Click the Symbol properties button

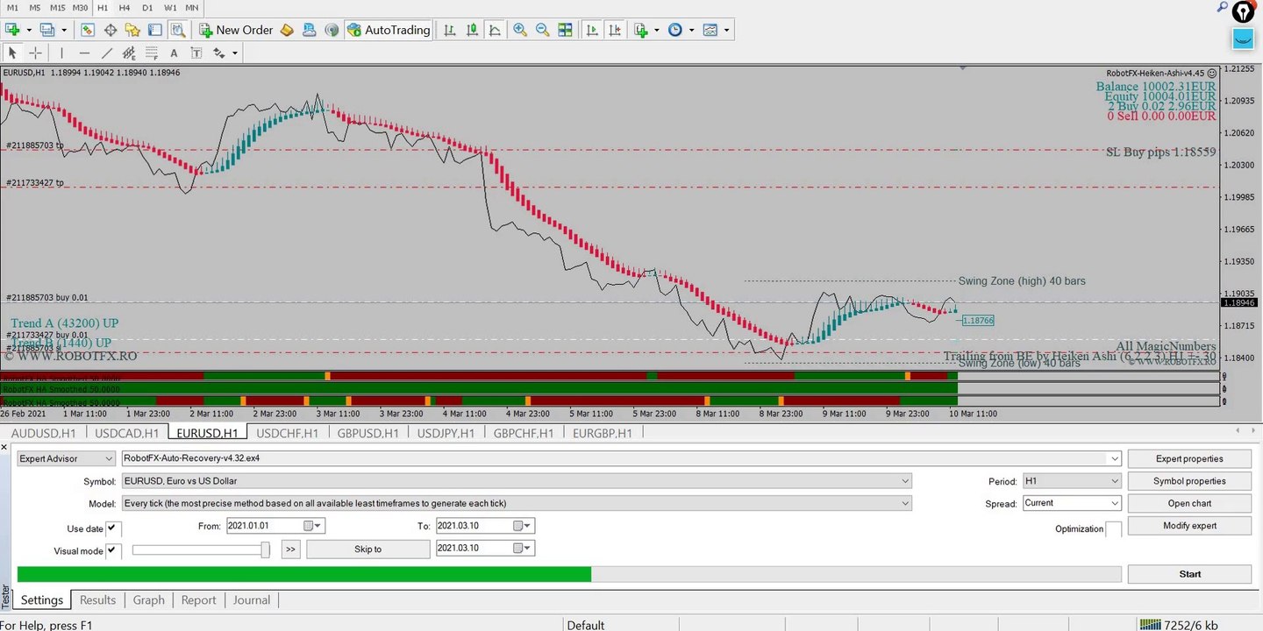pos(1189,481)
